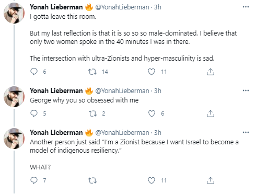Retweet the 'WHAT?' tweet
This screenshot has width=256, height=194.
[x=92, y=180]
